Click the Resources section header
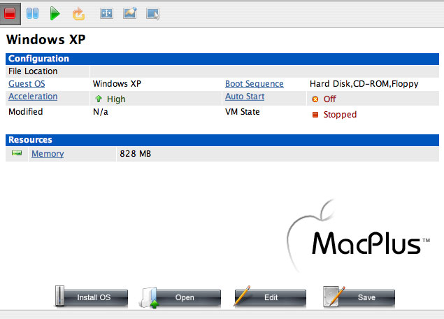Screen dimensions: 444x319 pyautogui.click(x=222, y=140)
